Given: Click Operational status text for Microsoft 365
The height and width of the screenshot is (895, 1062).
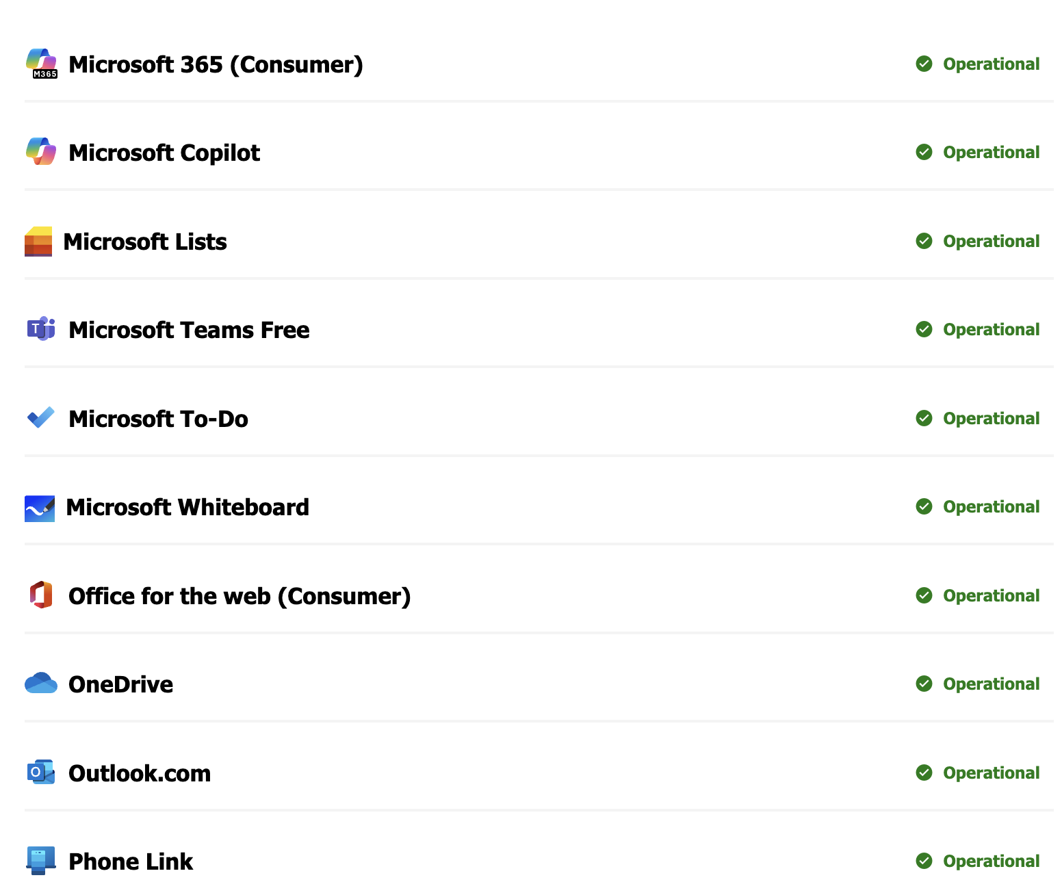Looking at the screenshot, I should (991, 64).
